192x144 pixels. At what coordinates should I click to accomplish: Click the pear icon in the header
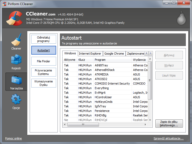[x=182, y=18]
